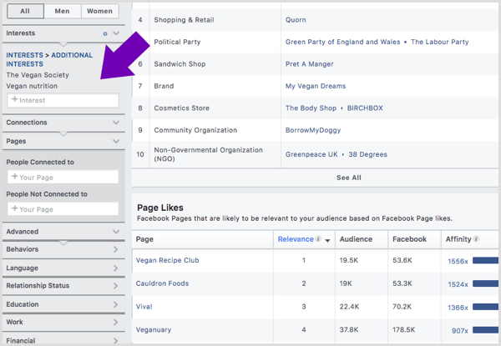Open the Quorn page link
Image resolution: width=501 pixels, height=346 pixels.
tap(296, 20)
